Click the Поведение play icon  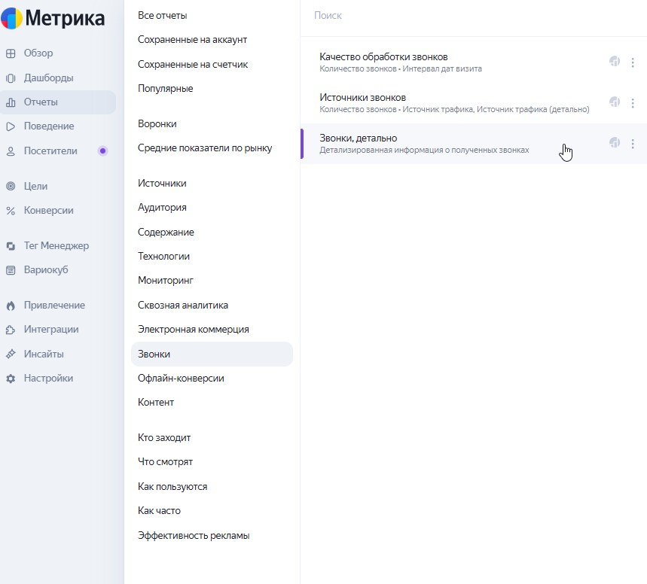click(11, 126)
